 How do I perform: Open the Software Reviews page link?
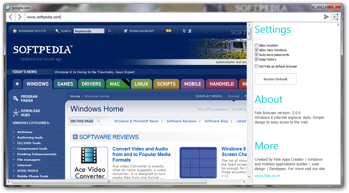point(181,121)
